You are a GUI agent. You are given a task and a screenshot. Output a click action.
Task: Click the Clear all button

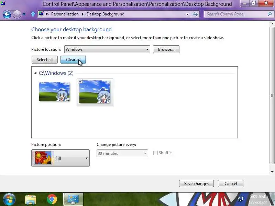pyautogui.click(x=73, y=59)
